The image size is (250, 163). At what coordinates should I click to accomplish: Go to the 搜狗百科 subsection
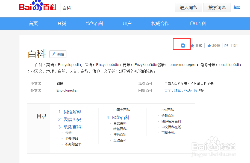point(120,135)
